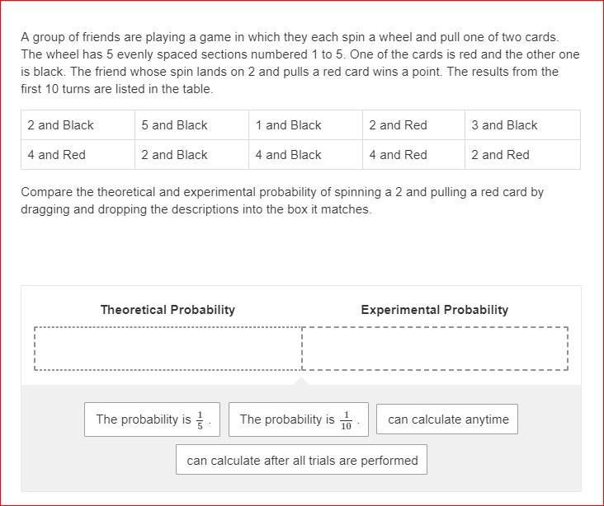Viewport: 604px width, 506px height.
Task: Click the Theoretical Probability drop box
Action: (168, 349)
